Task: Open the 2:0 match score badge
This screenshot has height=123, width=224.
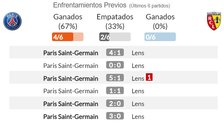Action: pyautogui.click(x=115, y=103)
